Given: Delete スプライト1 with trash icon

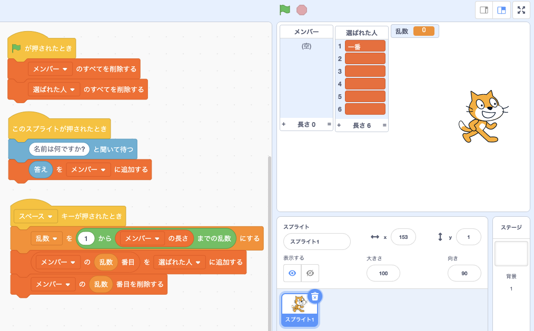Looking at the screenshot, I should [x=315, y=297].
